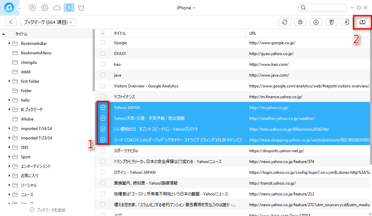The width and height of the screenshot is (372, 216).
Task: Click the http://www.google.co.jp/ URL
Action: [272, 43]
